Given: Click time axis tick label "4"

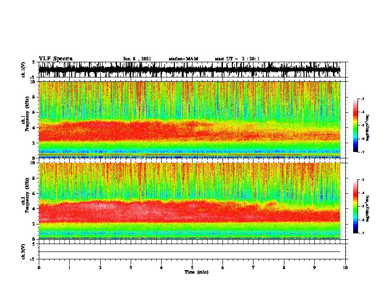Looking at the screenshot, I should click(162, 268).
